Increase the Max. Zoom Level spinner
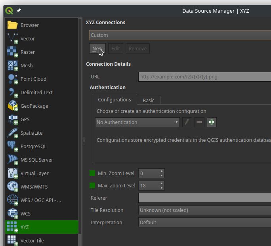This screenshot has width=271, height=246. 162,183
